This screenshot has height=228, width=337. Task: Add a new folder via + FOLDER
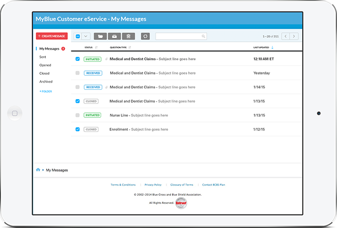coord(46,92)
